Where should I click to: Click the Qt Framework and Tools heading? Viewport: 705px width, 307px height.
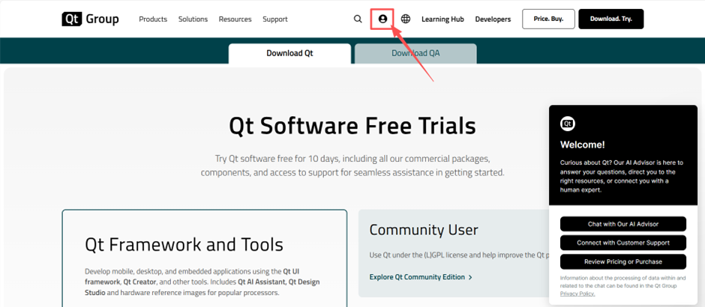tap(184, 245)
